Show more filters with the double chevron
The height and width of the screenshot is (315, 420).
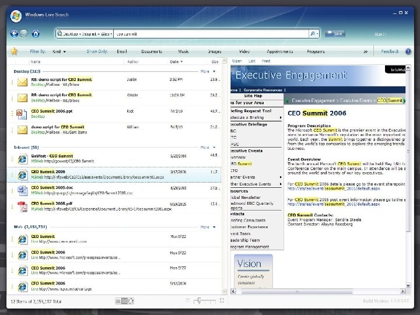(x=365, y=52)
